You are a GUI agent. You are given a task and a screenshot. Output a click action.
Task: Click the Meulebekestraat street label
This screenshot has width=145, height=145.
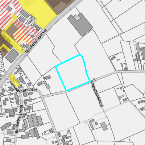pyautogui.click(x=36, y=41)
